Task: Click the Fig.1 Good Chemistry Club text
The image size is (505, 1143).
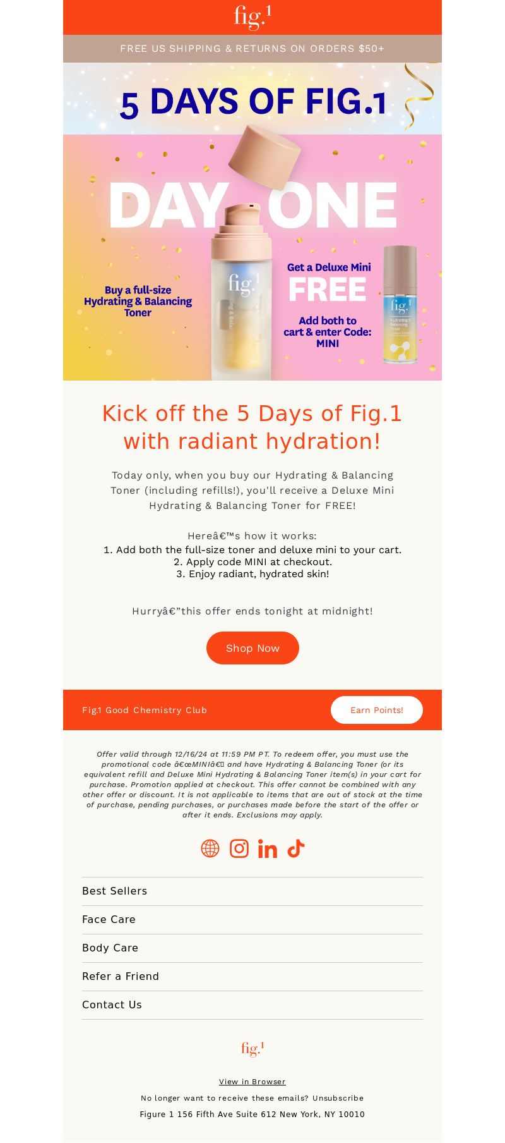Action: point(145,710)
